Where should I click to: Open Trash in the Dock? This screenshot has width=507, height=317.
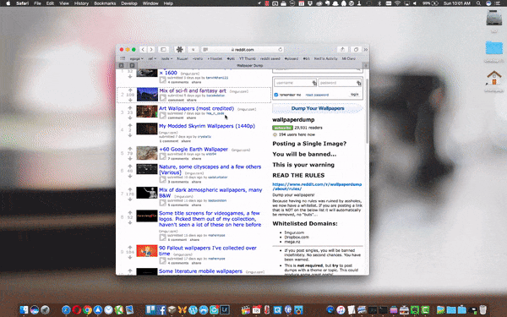tap(482, 309)
